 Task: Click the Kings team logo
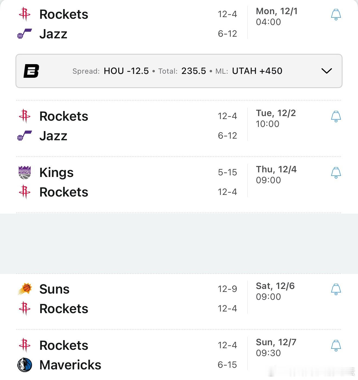[25, 173]
